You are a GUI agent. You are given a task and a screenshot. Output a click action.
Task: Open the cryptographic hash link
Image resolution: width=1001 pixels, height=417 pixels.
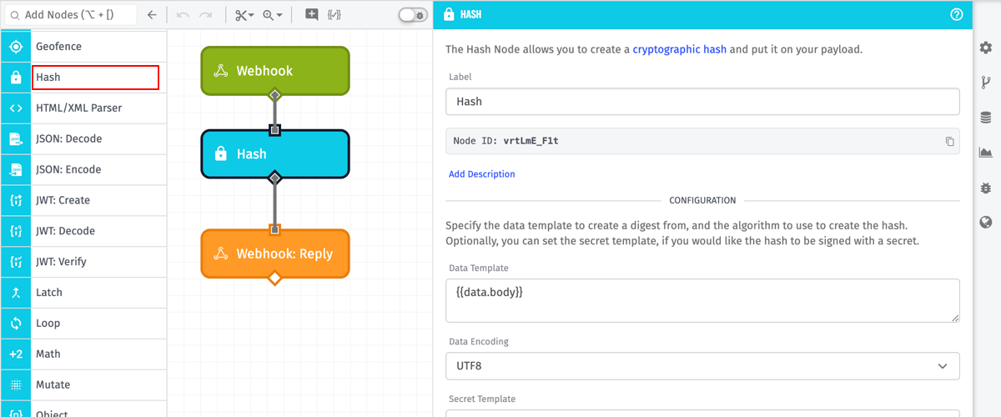click(679, 49)
